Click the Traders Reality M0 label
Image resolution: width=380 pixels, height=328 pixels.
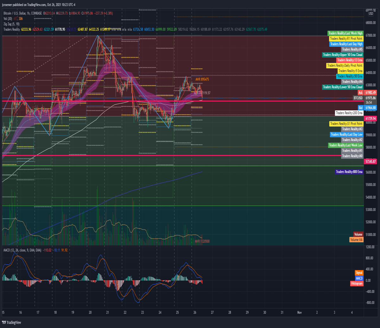[352, 156]
